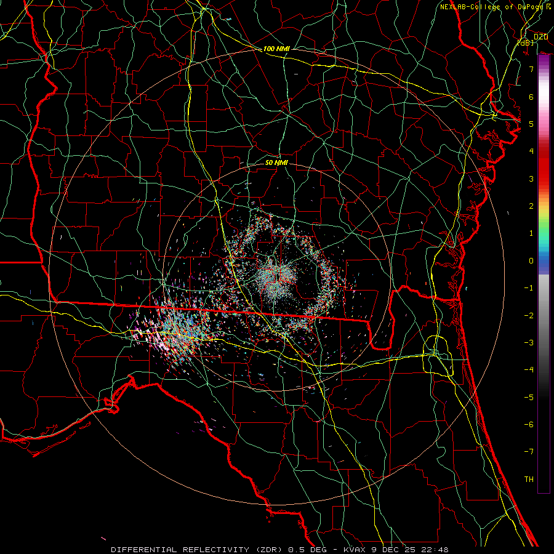This screenshot has height=554, width=554.
Task: Click the 6 value on the color scale
Action: (531, 97)
